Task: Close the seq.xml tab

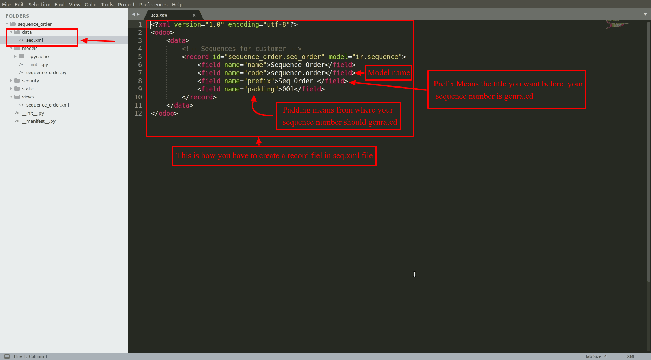Action: [194, 15]
